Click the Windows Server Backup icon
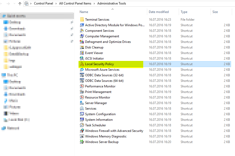 pos(82,142)
